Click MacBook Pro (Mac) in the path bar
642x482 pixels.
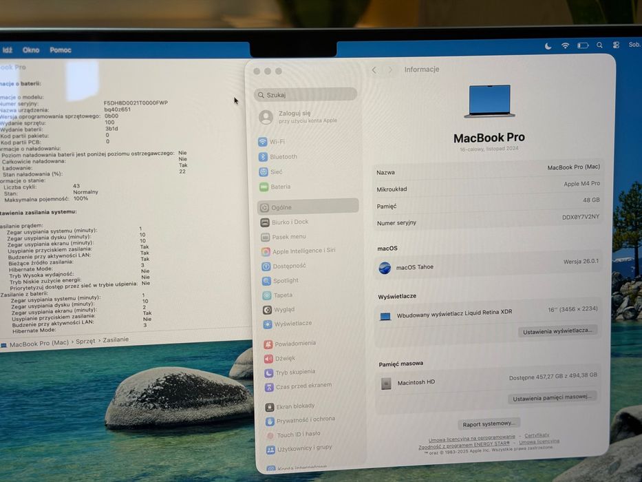39,344
